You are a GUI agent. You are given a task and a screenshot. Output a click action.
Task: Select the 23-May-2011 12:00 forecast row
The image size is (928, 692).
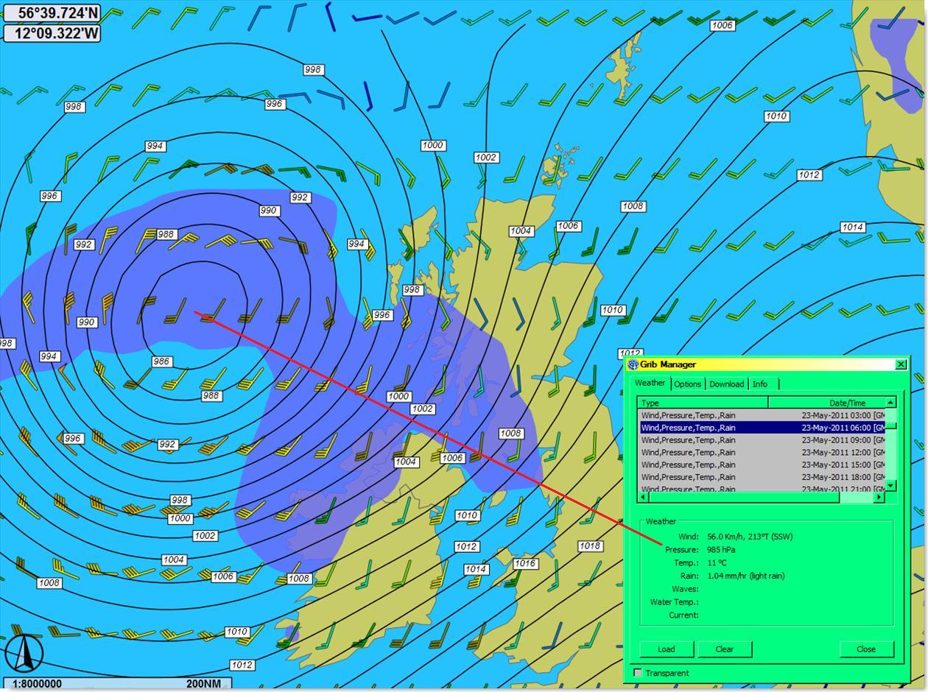coord(762,453)
